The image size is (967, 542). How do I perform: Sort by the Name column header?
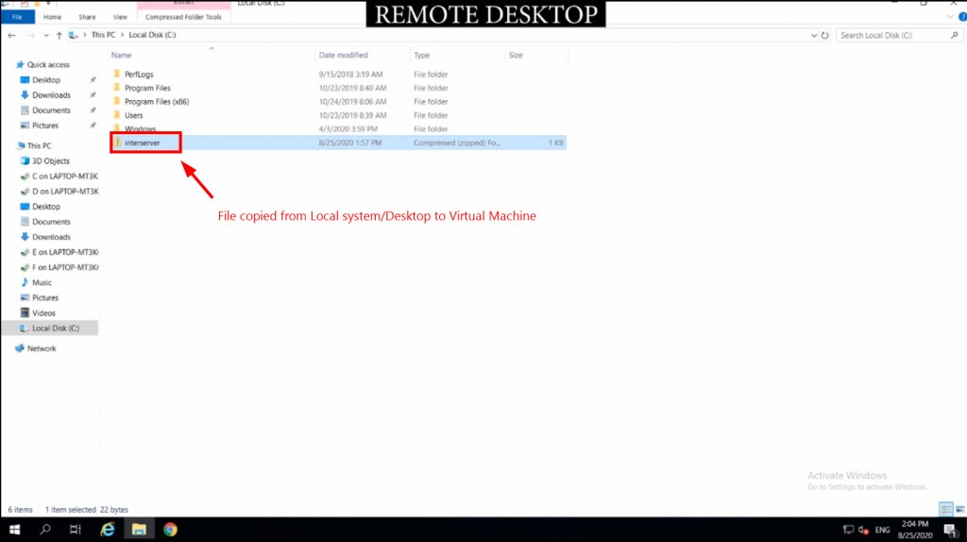(x=122, y=56)
